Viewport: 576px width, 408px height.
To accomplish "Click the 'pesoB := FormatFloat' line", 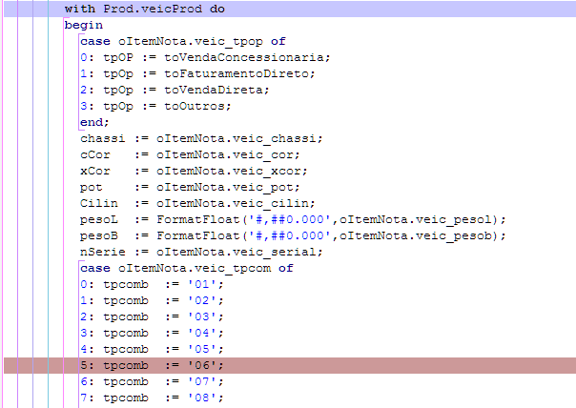I will [x=293, y=235].
